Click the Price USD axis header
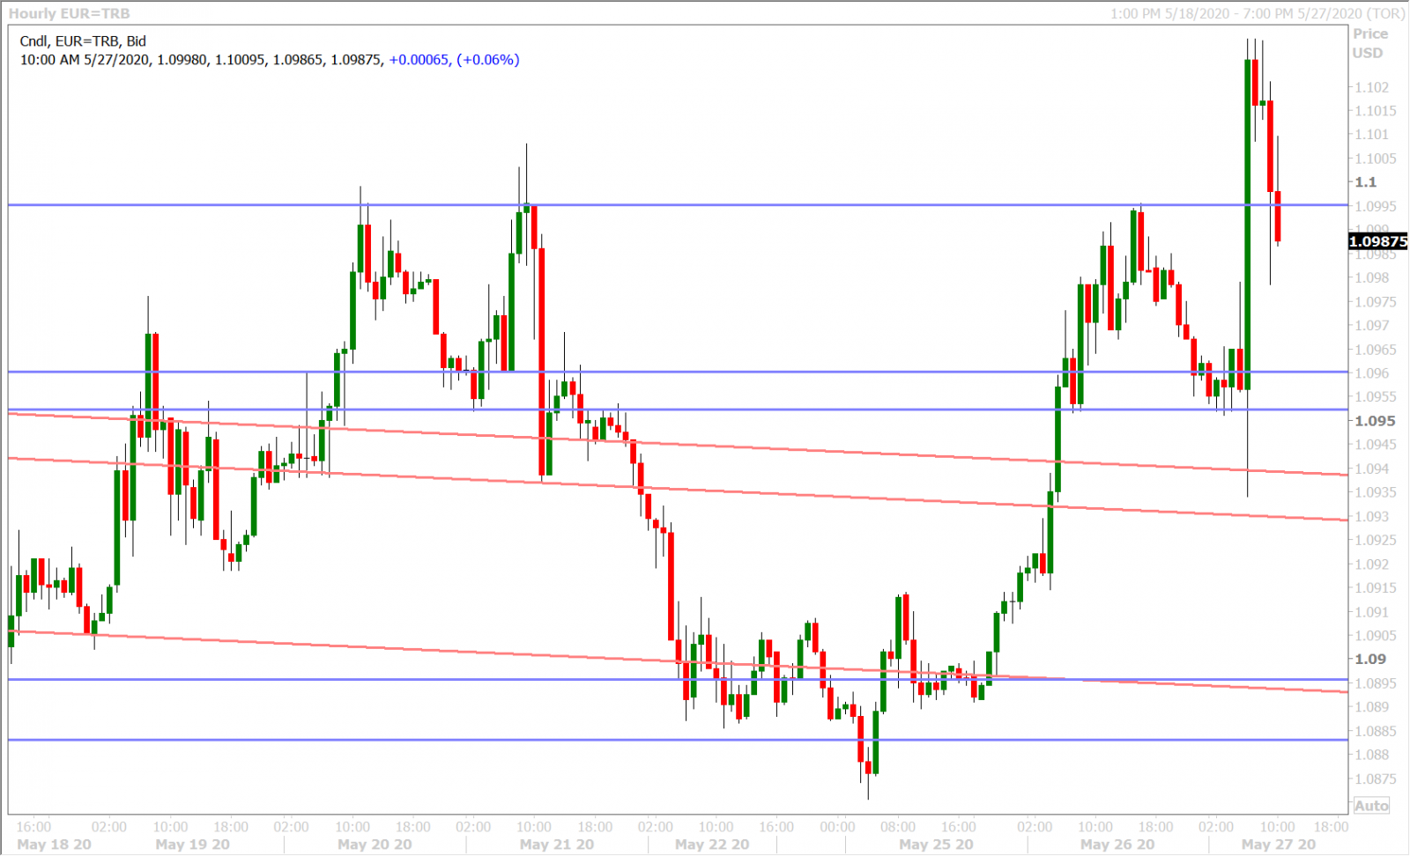The width and height of the screenshot is (1410, 856). (1369, 43)
